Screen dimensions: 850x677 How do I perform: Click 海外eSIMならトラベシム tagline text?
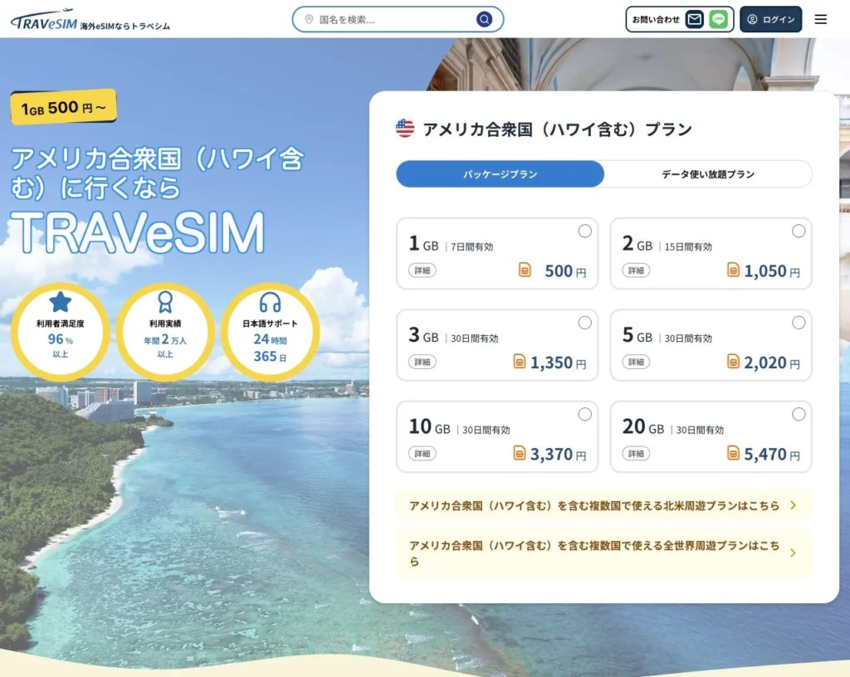(125, 26)
